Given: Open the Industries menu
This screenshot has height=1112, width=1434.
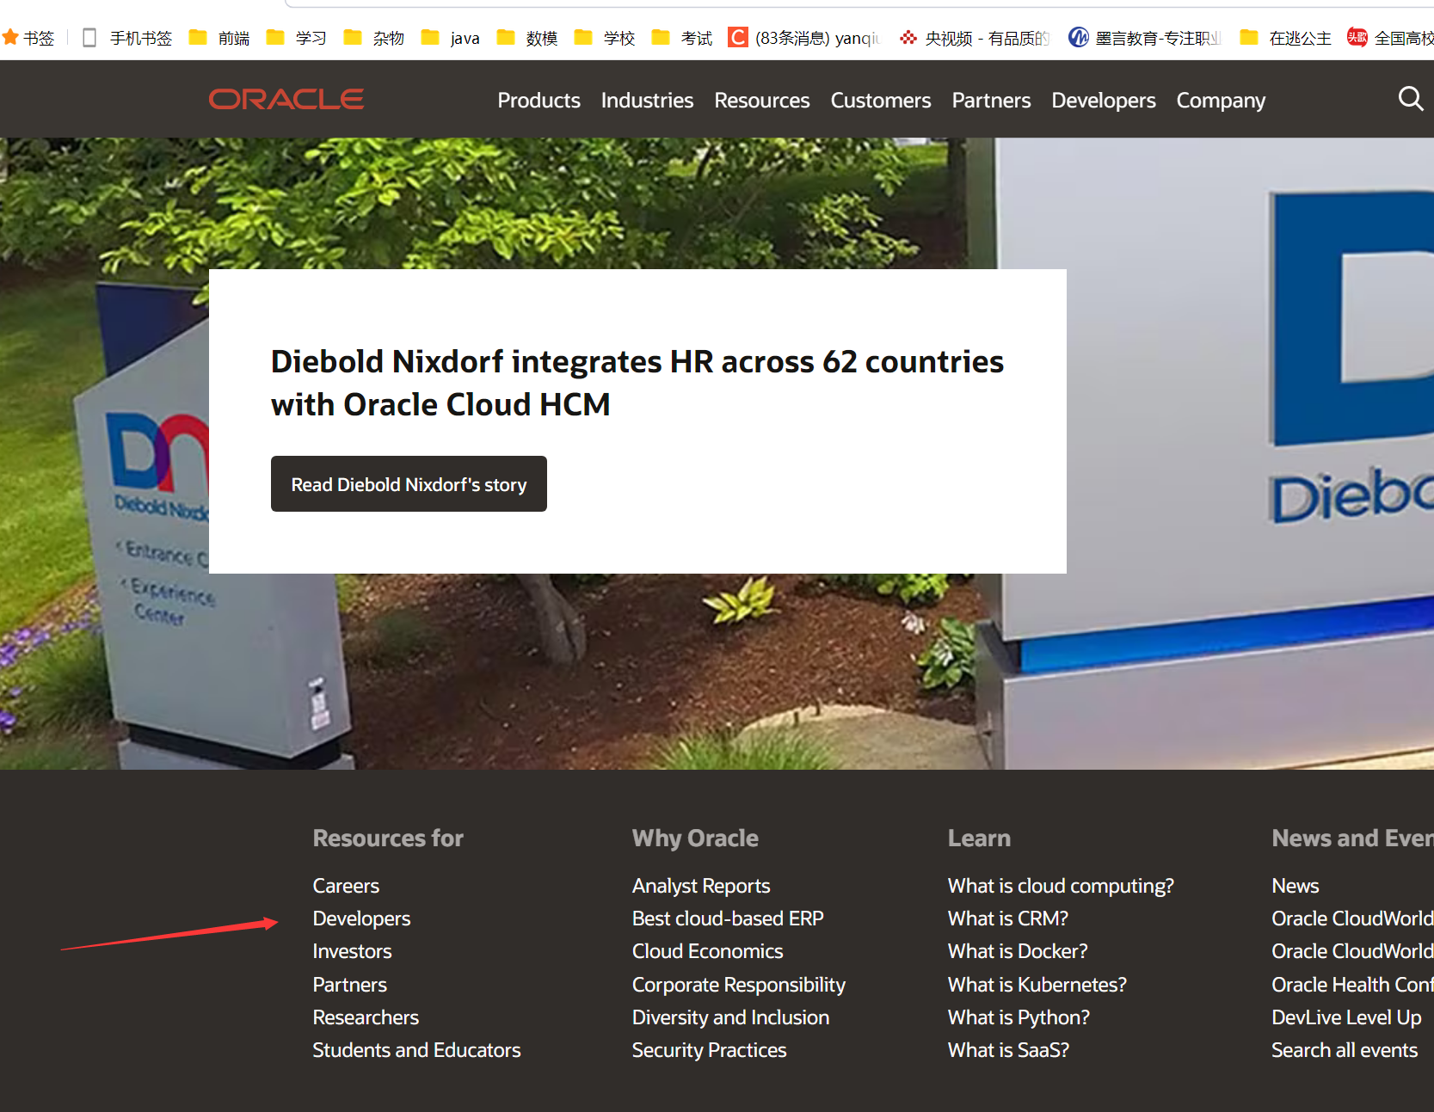Looking at the screenshot, I should (647, 101).
